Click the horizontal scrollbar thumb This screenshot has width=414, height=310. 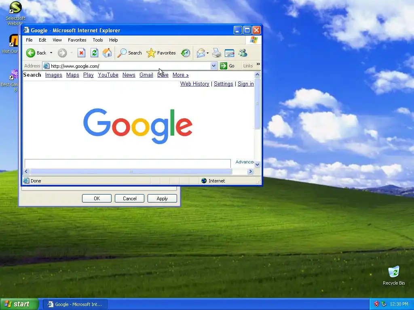(131, 171)
